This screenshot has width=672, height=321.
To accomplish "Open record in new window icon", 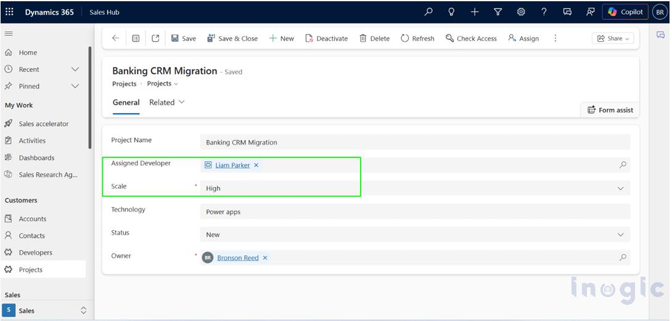I will [x=155, y=39].
